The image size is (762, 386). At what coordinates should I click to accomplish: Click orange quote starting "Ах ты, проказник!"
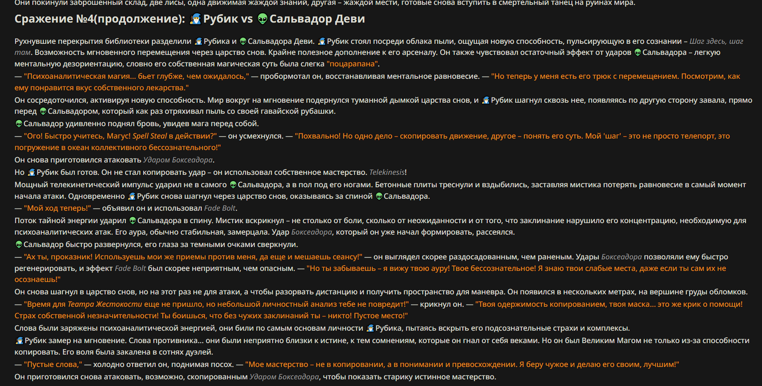pos(193,257)
